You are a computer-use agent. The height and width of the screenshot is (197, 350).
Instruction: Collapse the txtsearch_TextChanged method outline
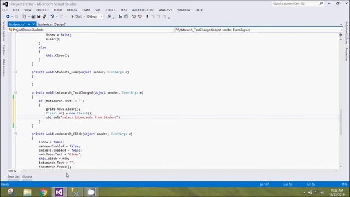click(x=15, y=92)
